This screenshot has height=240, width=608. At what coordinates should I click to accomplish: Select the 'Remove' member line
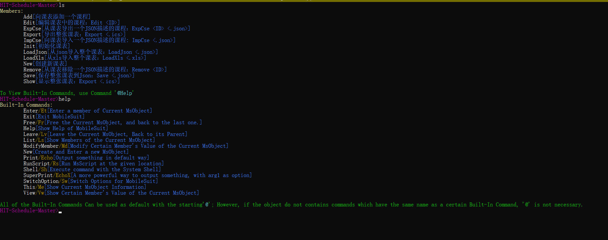(x=95, y=69)
